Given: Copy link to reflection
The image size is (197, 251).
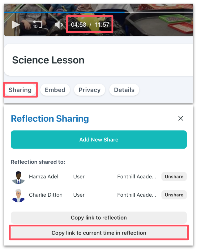Looking at the screenshot, I should coord(99,217).
